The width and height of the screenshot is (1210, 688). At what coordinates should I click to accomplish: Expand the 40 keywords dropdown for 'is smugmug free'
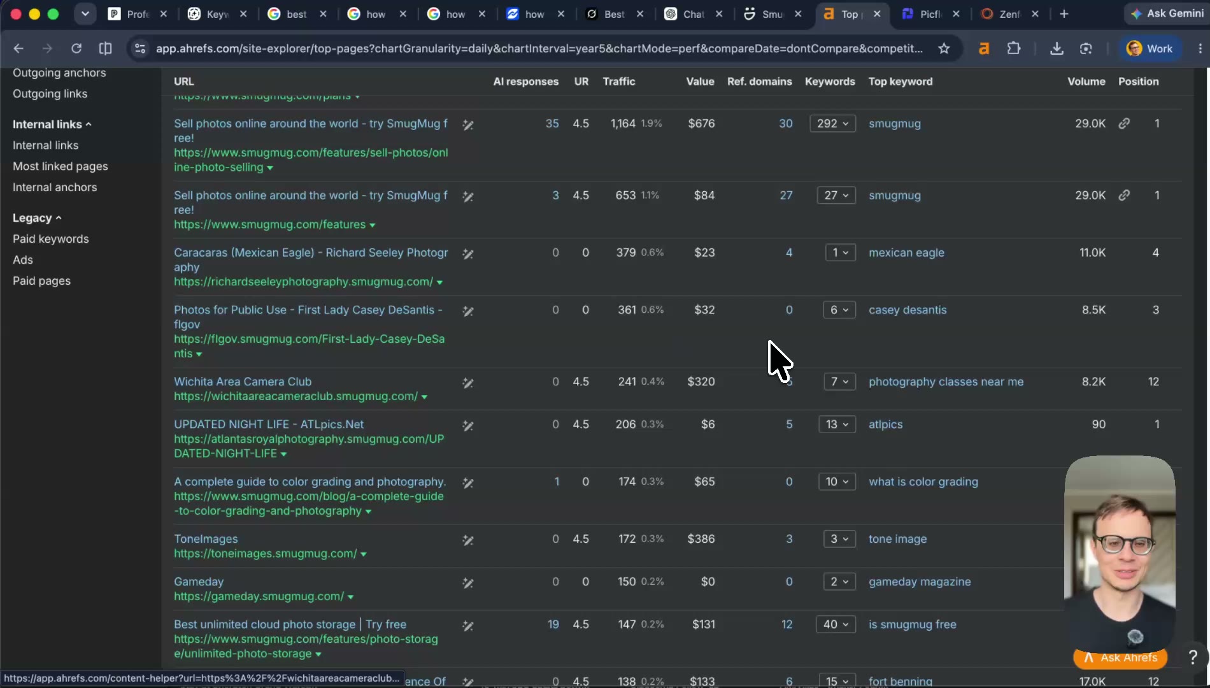coord(836,624)
